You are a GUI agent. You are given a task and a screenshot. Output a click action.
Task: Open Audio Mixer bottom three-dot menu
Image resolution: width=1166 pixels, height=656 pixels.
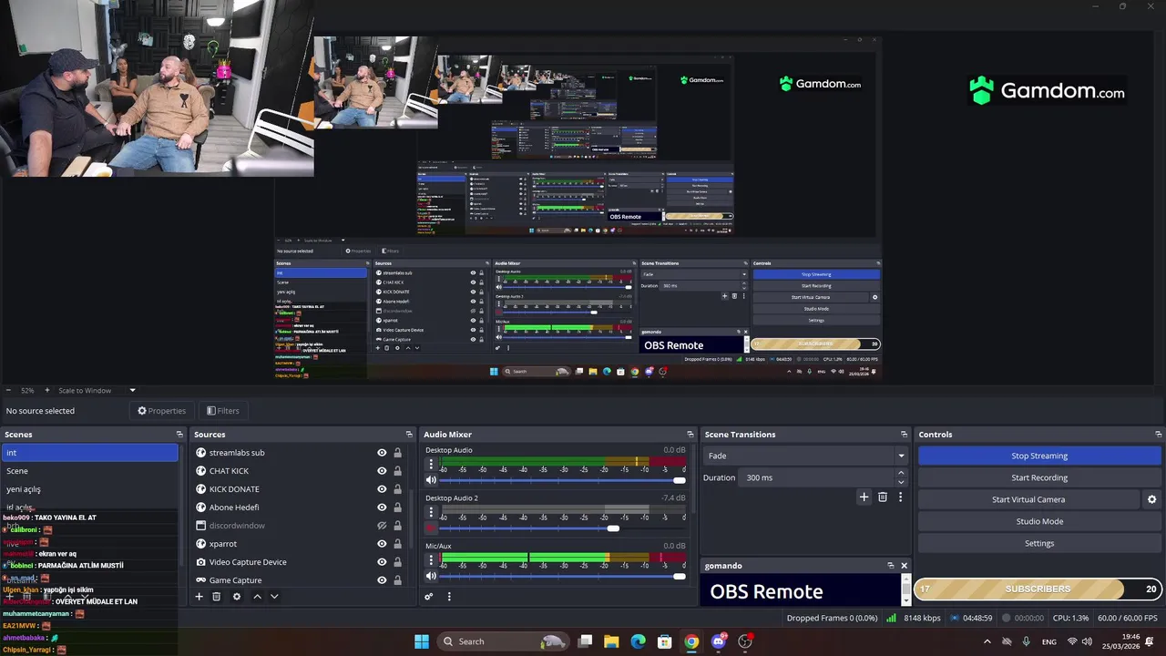coord(449,597)
